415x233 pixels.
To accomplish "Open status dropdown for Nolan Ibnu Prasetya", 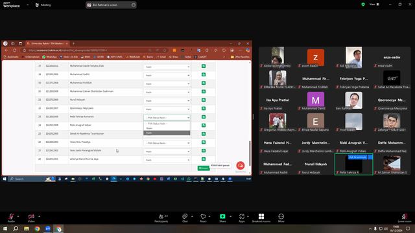I will (x=167, y=143).
